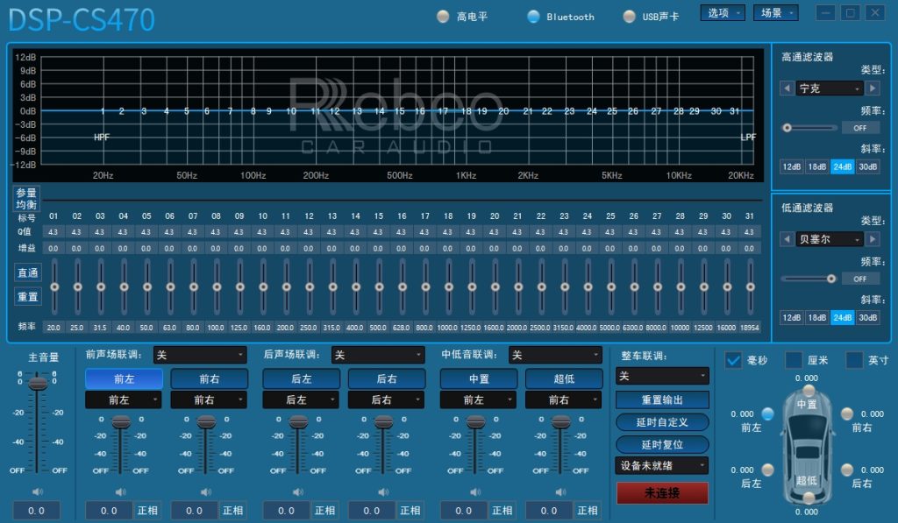Click EQ band 31 gain slider handle
The image size is (898, 523).
751,286
